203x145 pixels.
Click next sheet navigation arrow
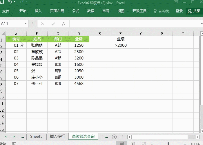14,137
